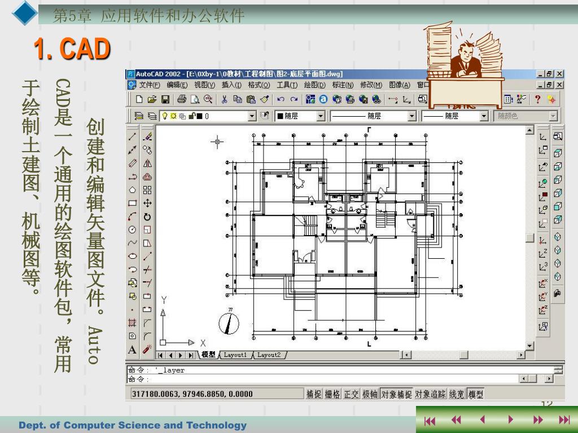
Task: Toggle the 栅格 grid mode
Action: pos(332,394)
